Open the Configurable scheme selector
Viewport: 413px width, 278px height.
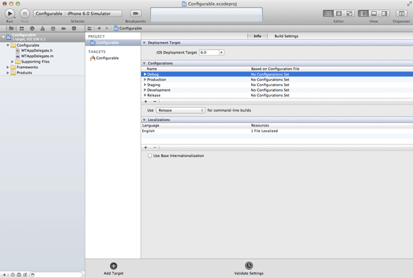coord(49,14)
